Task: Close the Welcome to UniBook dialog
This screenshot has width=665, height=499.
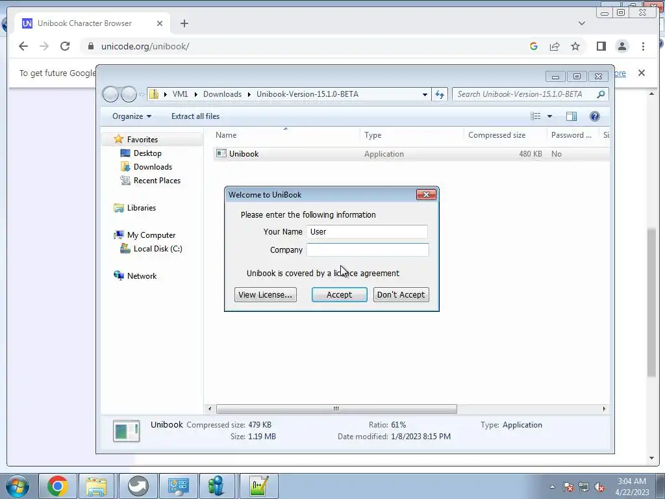Action: 426,194
